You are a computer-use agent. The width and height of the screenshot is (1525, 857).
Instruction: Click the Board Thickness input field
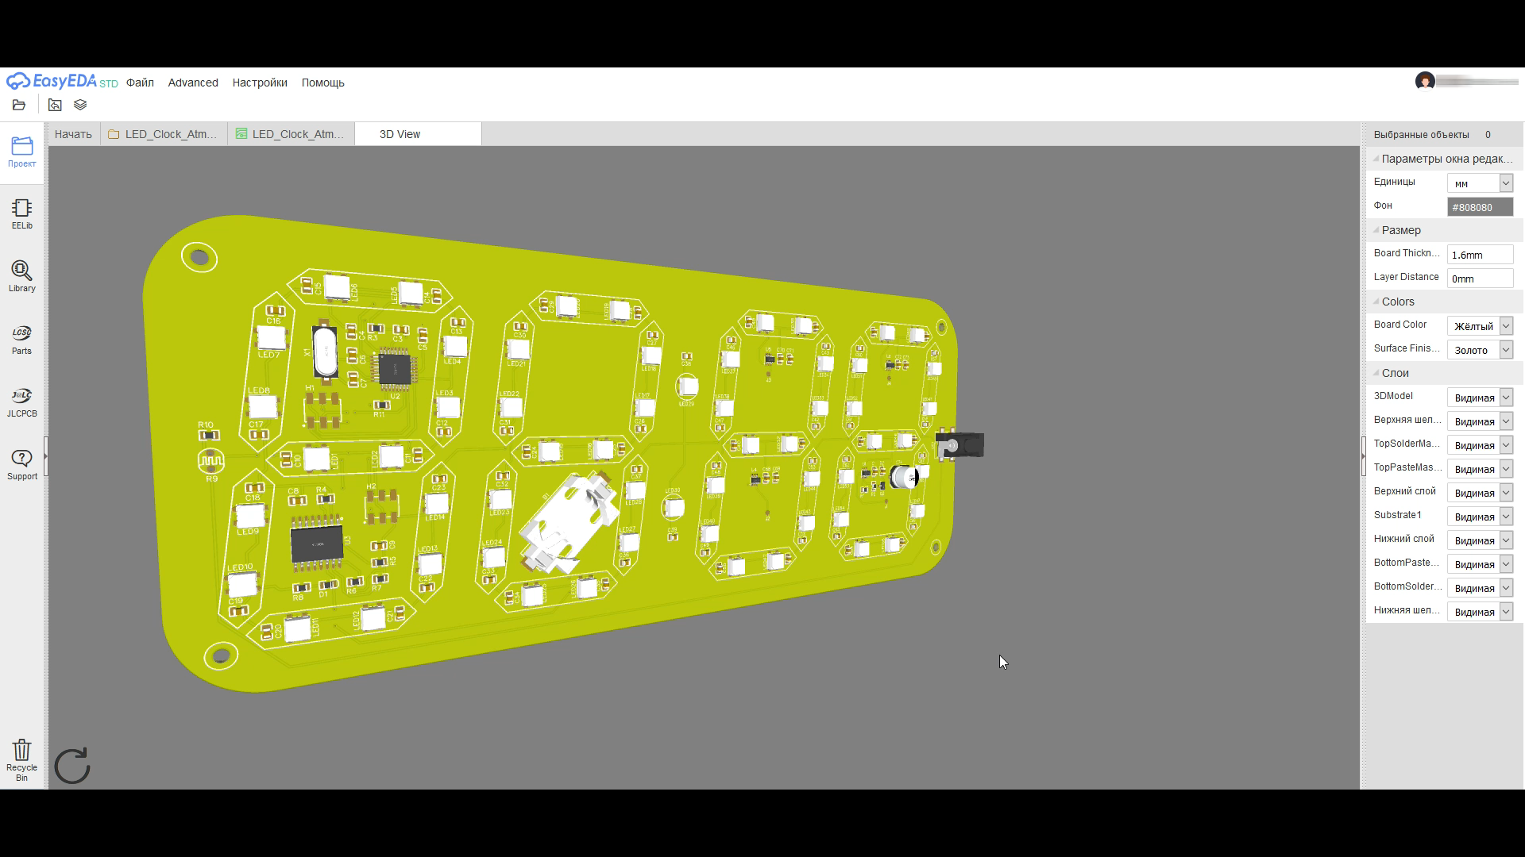point(1480,255)
